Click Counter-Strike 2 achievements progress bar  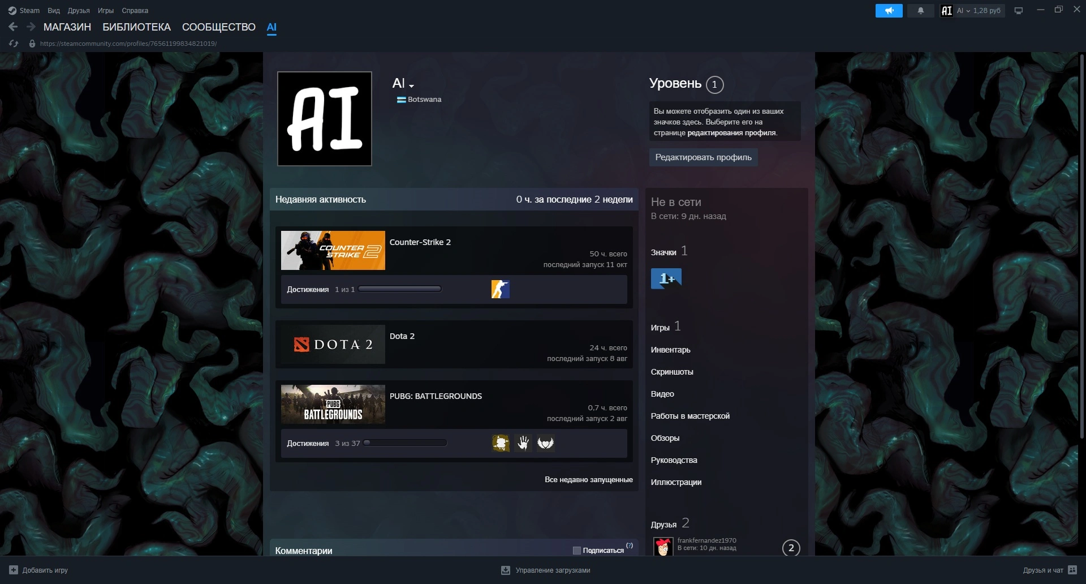click(400, 289)
